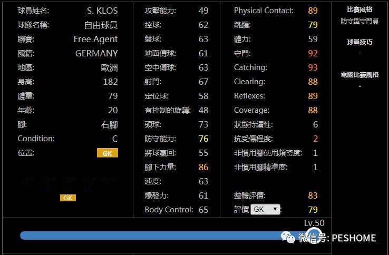This screenshot has width=389, height=255.
Task: Click the 守門 stat value 92
Action: point(313,53)
